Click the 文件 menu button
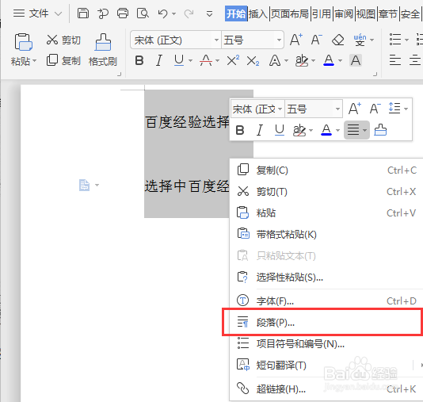423x402 pixels. pyautogui.click(x=37, y=13)
